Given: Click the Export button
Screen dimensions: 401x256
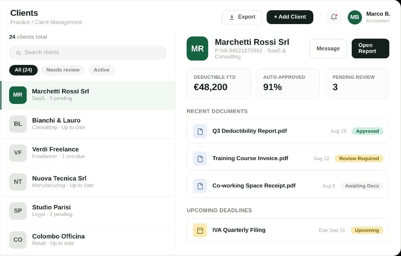Looking at the screenshot, I should [242, 17].
